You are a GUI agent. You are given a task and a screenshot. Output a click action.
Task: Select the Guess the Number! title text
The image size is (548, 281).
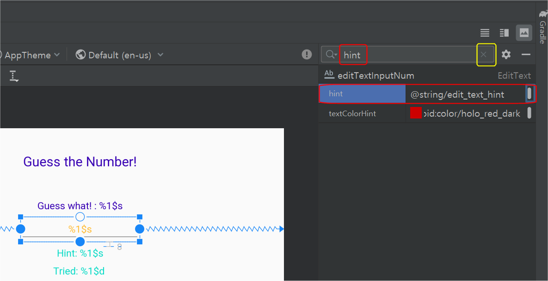coord(80,162)
